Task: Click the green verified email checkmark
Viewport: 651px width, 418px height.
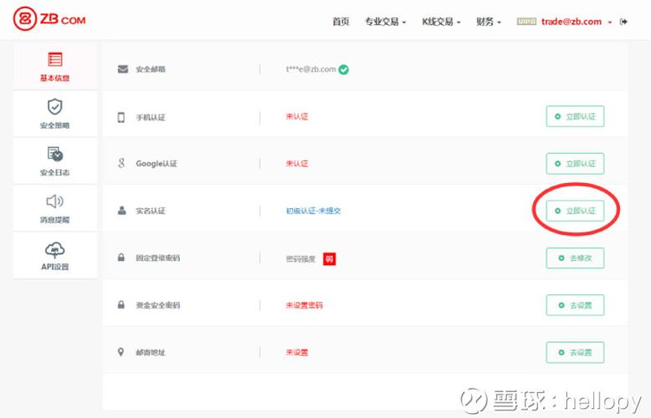Action: coord(344,69)
